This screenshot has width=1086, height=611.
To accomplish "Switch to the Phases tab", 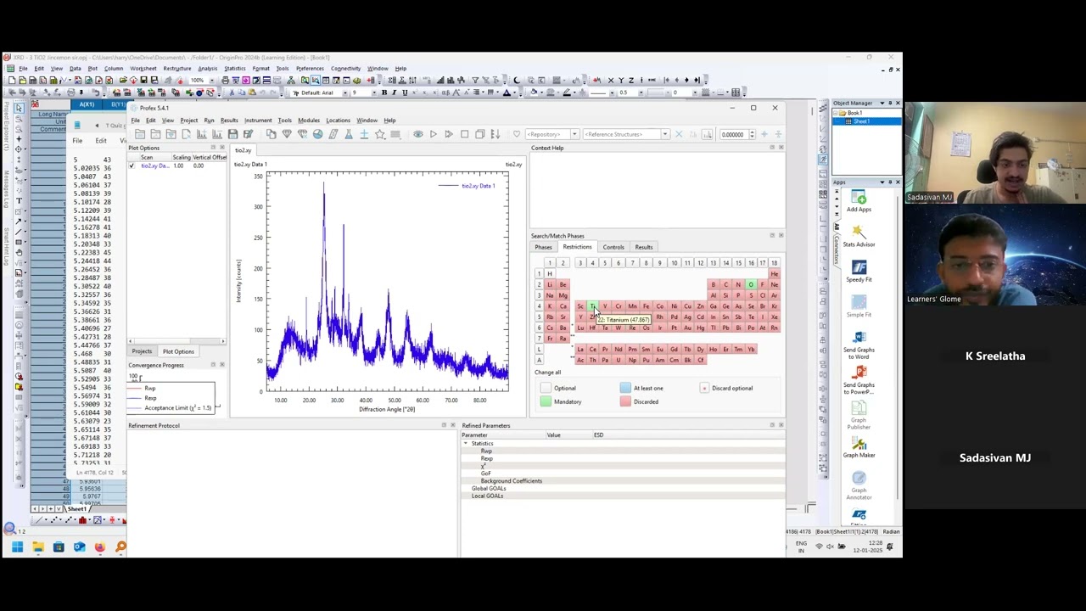I will click(x=543, y=247).
